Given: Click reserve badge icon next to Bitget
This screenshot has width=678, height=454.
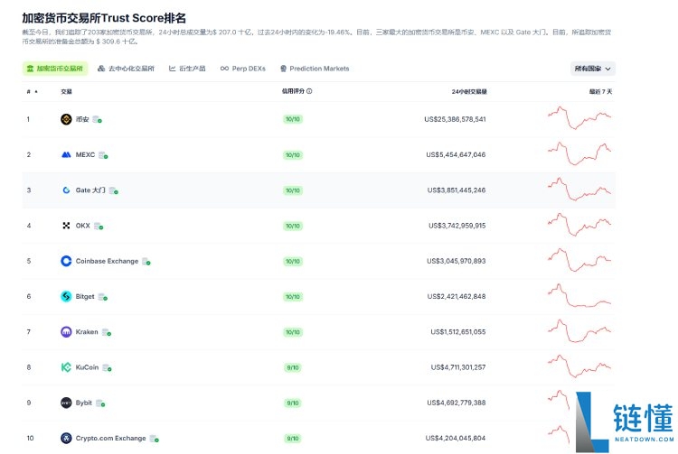Looking at the screenshot, I should coord(103,297).
